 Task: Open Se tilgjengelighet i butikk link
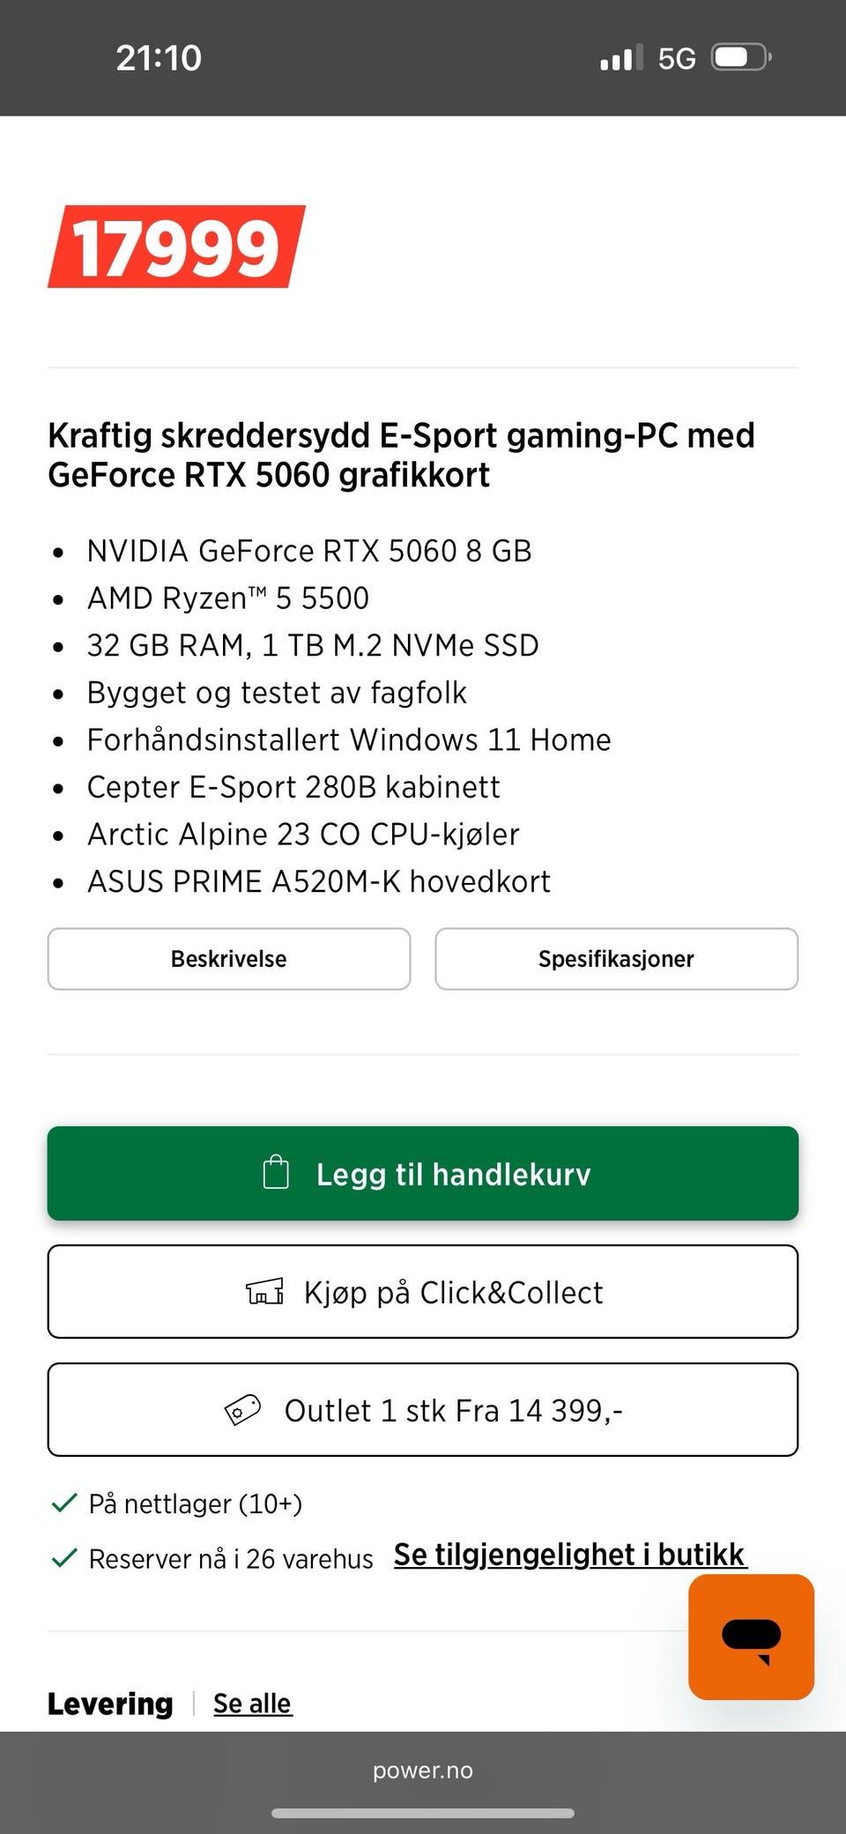pos(570,1556)
